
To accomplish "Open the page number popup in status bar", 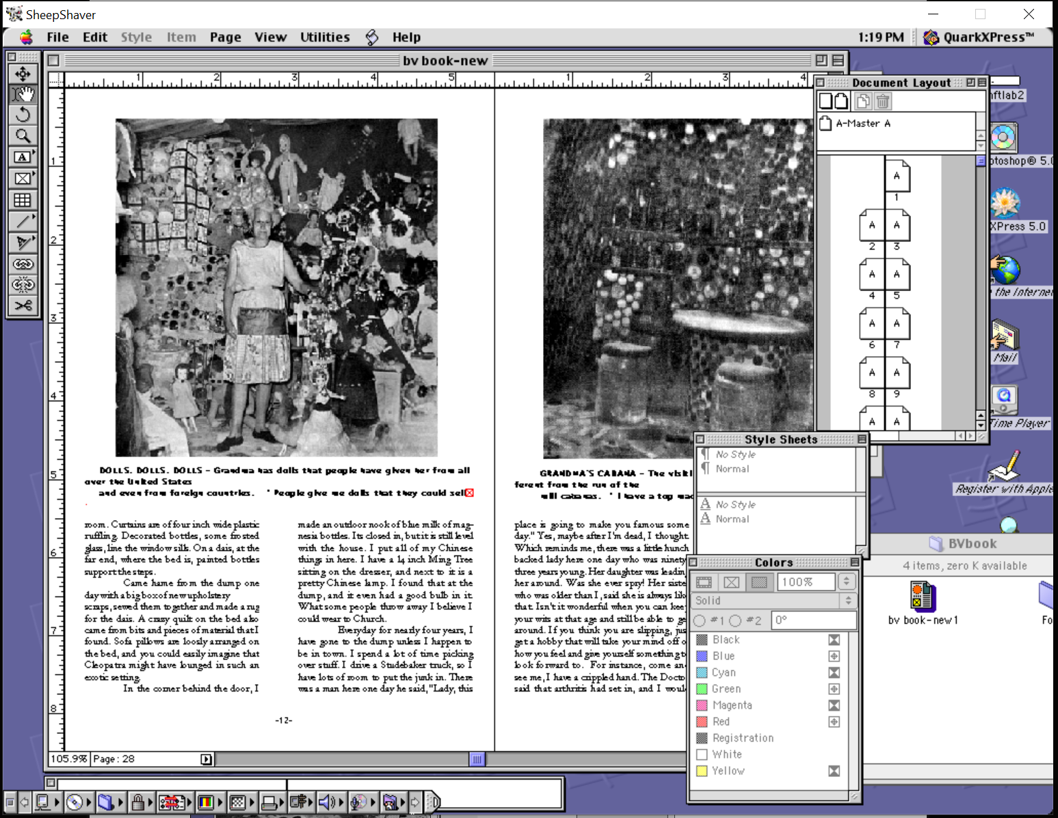I will [x=206, y=759].
